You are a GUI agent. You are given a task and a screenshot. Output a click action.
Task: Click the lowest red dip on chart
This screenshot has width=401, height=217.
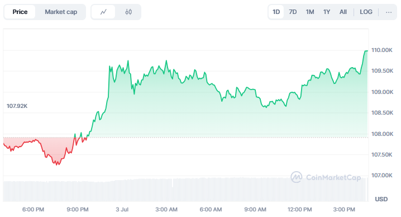pos(58,164)
